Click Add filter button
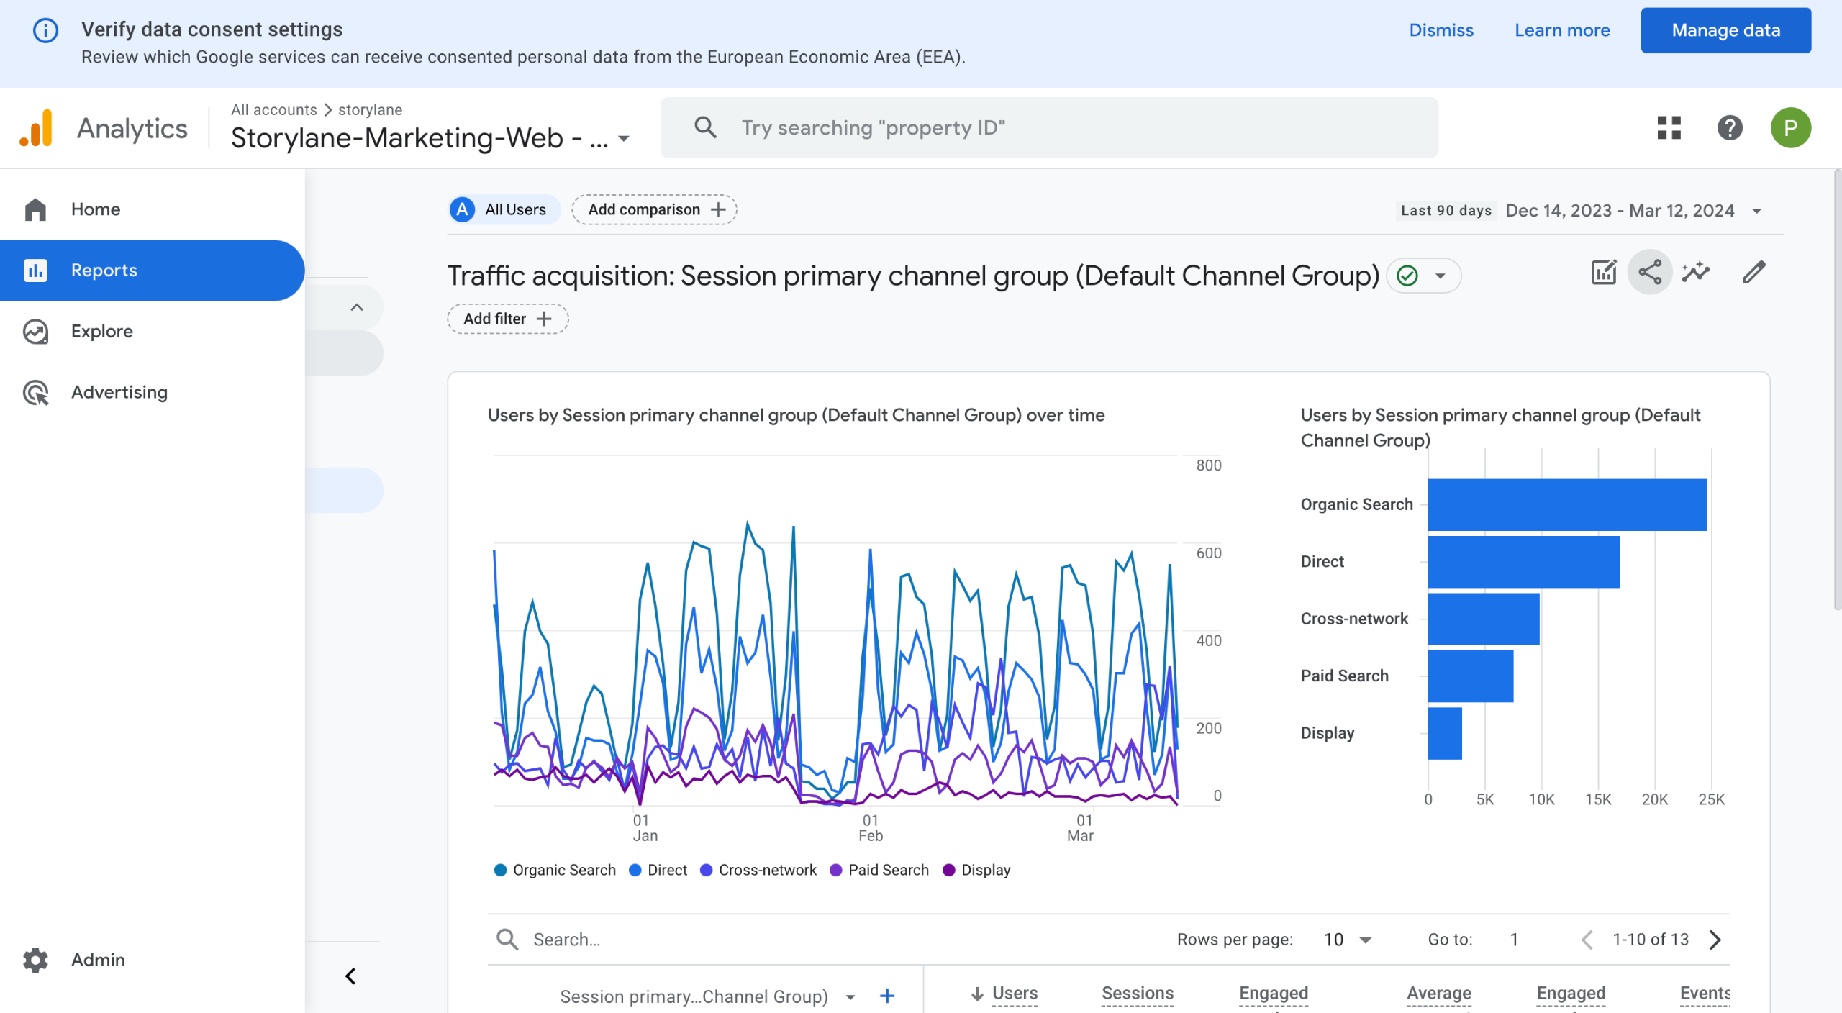Screen dimensions: 1842x1013 (x=508, y=319)
